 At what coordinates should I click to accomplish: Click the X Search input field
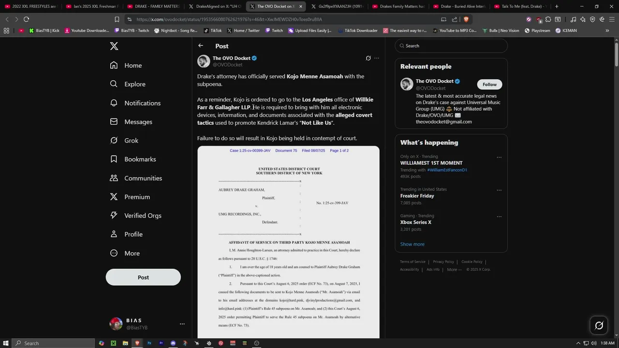click(x=451, y=46)
